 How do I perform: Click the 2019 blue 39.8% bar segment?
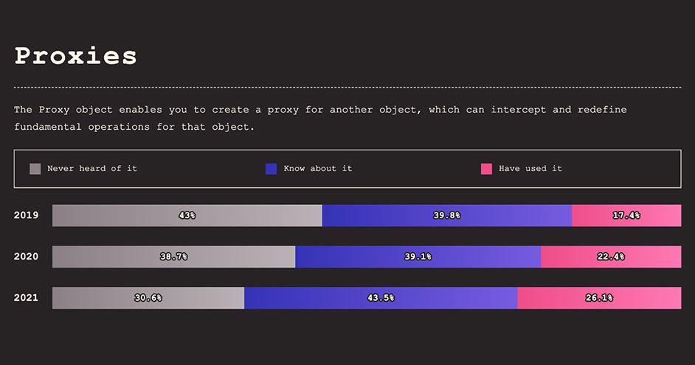[446, 215]
